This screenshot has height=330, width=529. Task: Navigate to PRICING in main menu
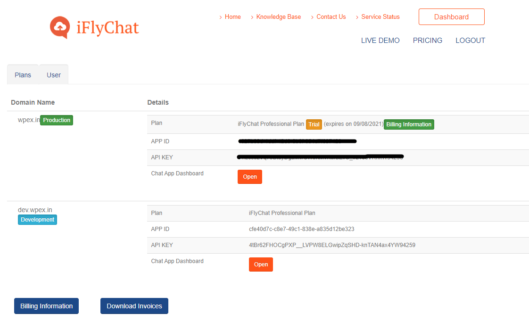click(427, 41)
